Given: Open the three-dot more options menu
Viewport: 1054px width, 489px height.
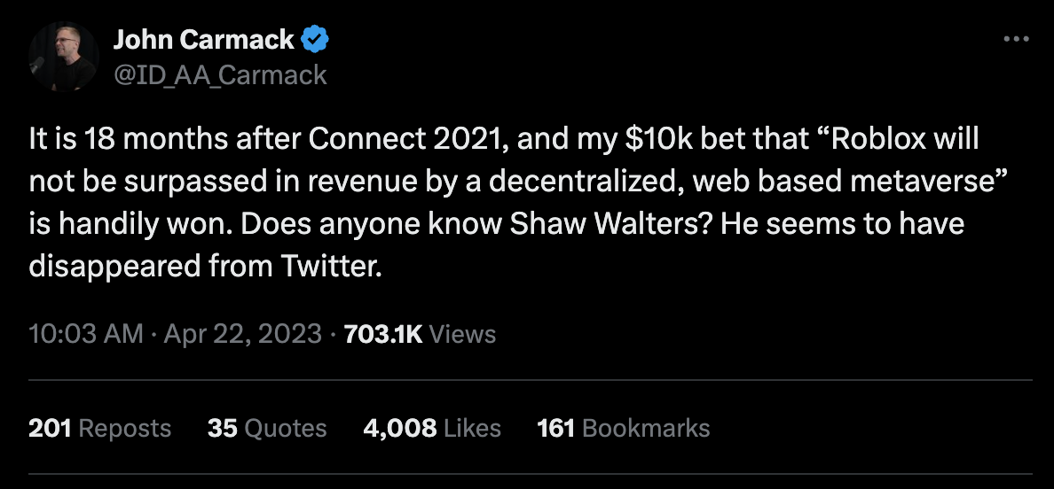Looking at the screenshot, I should tap(1016, 40).
